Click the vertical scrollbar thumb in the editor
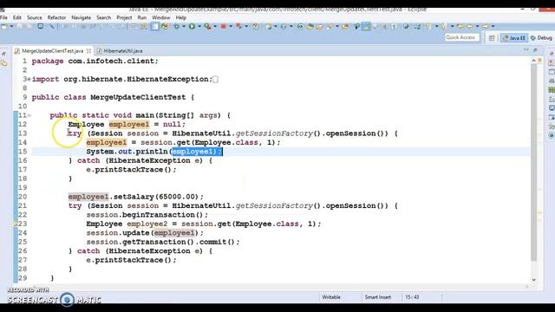The width and height of the screenshot is (555, 312). 534,163
